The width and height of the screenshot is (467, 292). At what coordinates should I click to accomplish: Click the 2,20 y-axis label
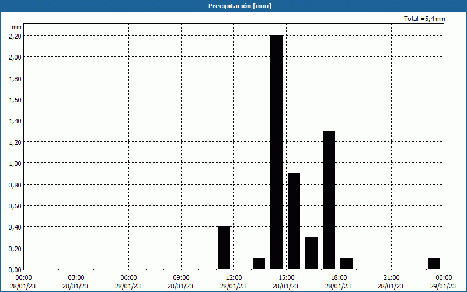[15, 36]
